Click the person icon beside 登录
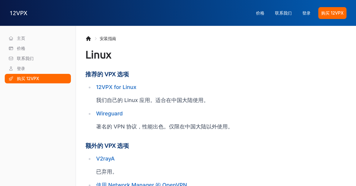The height and width of the screenshot is (186, 356). tap(11, 69)
